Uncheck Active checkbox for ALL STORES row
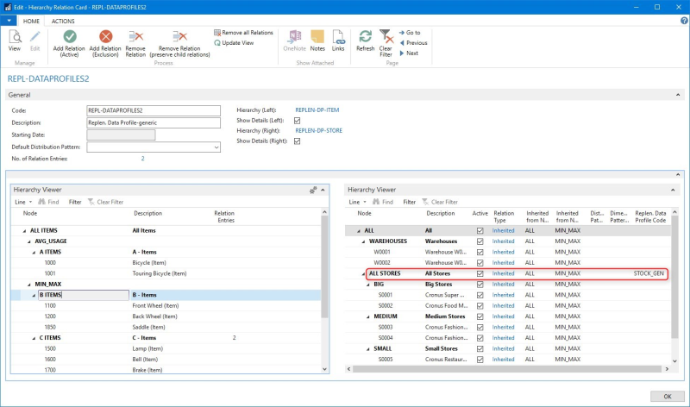 480,273
